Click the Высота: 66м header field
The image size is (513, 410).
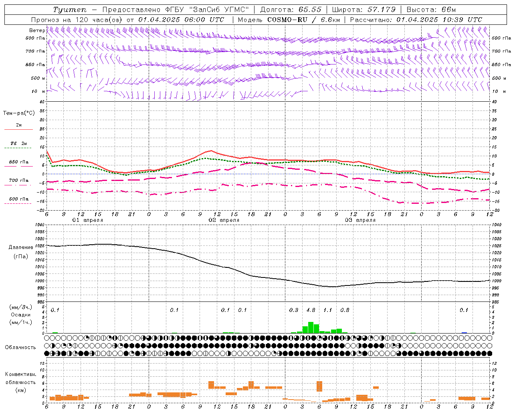click(431, 10)
